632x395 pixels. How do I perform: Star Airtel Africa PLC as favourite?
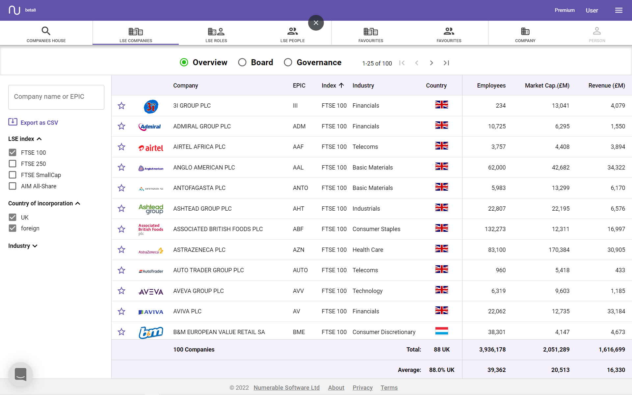121,147
